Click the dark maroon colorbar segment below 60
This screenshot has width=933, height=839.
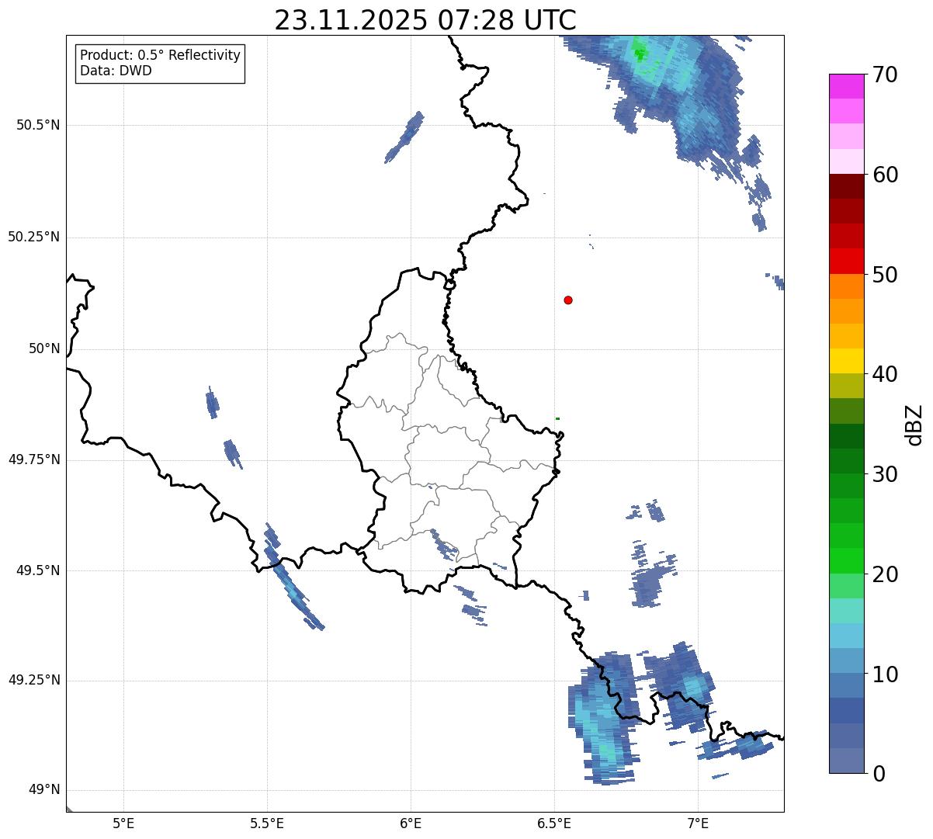(x=847, y=186)
